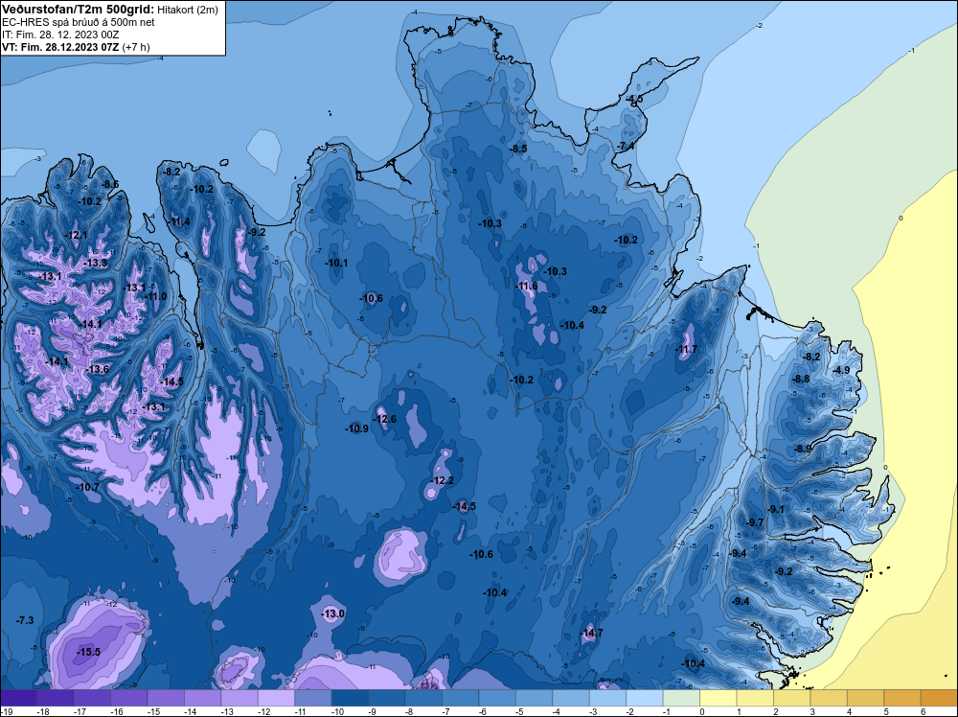Select the 6 orange legend swatch
Screen dimensions: 958x717
click(939, 698)
